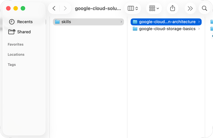This screenshot has width=213, height=138.
Task: Expand the skills folder chevron
Action: [x=121, y=22]
